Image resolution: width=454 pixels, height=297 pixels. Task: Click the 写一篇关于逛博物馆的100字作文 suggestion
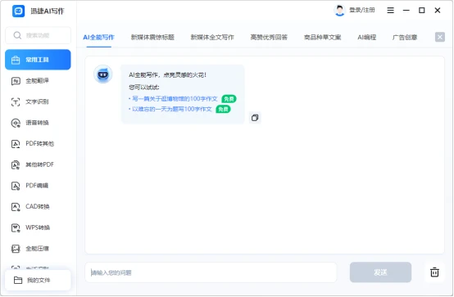[175, 99]
